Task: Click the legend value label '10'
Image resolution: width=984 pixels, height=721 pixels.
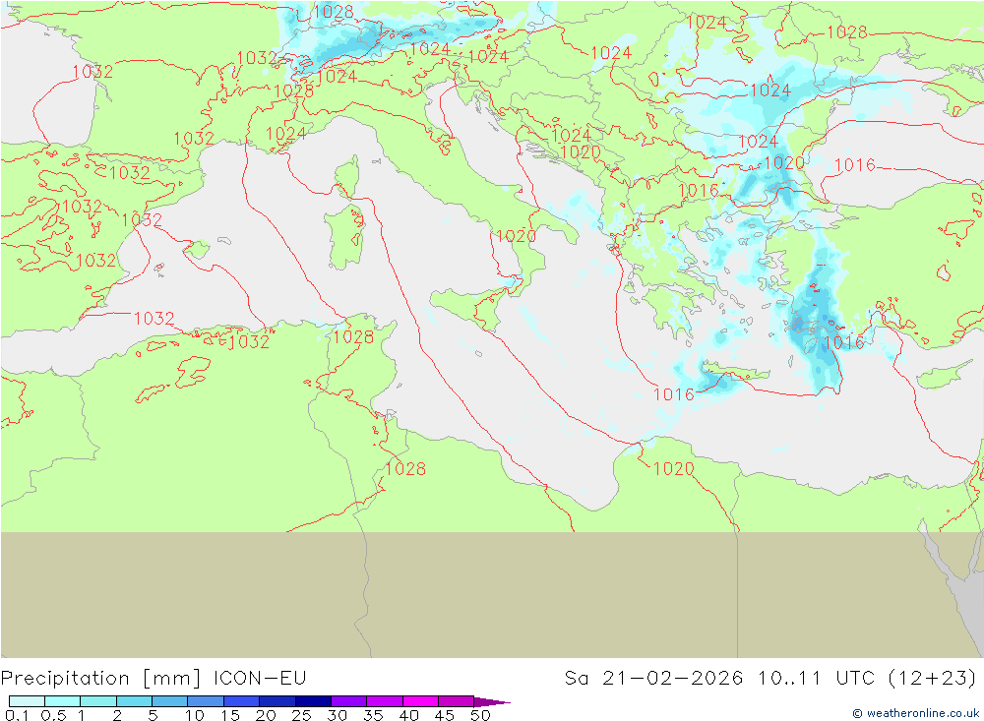Action: tap(195, 715)
